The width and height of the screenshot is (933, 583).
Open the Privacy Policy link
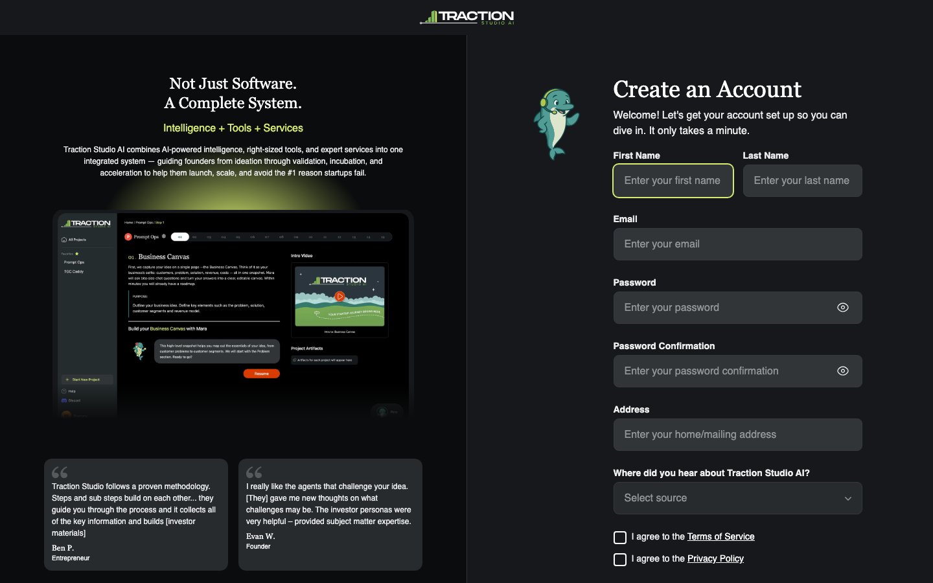(715, 558)
